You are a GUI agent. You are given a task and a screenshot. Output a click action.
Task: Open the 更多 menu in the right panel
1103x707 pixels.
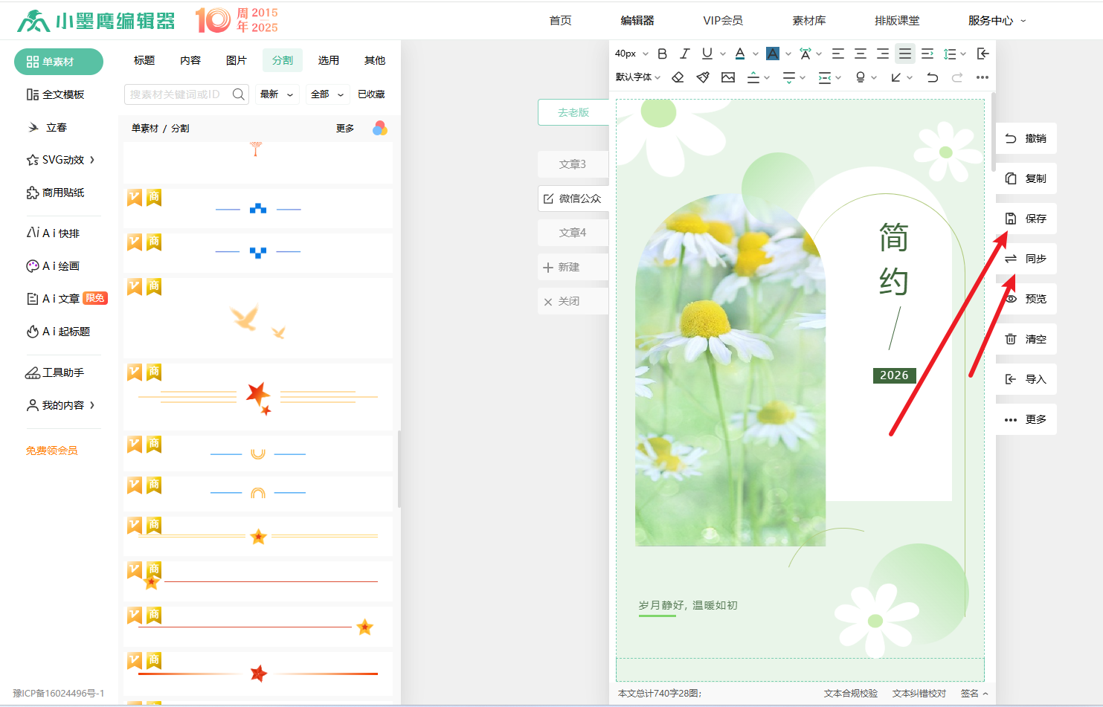[x=1026, y=419]
